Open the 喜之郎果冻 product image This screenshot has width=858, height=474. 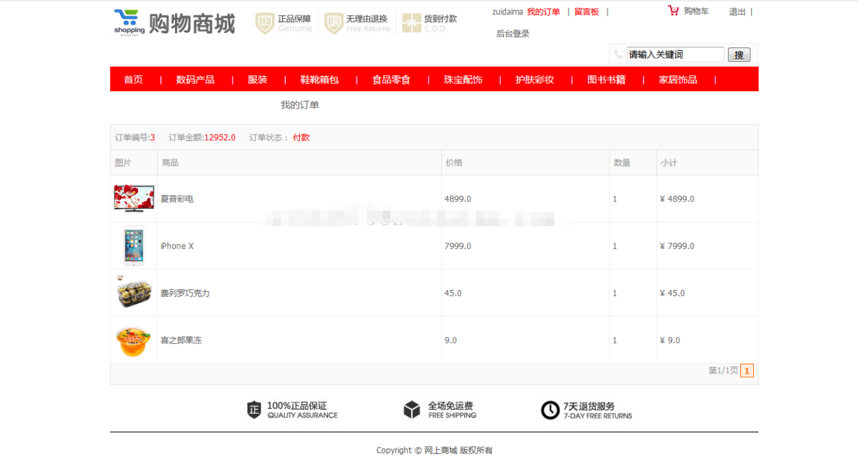[134, 341]
